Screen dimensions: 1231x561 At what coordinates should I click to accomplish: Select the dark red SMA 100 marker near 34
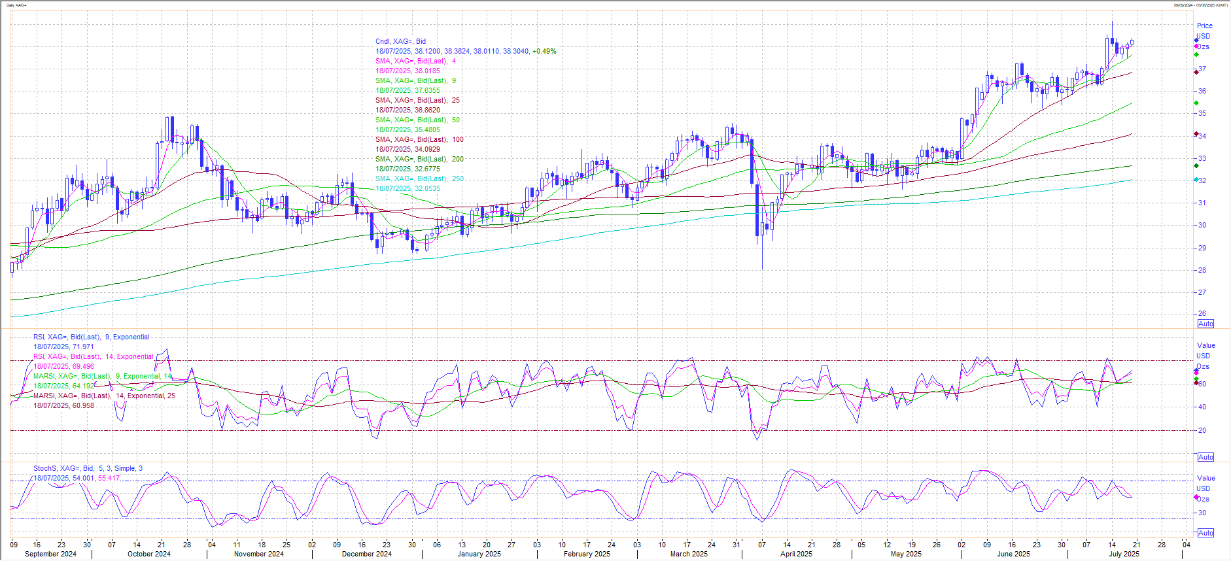point(1196,134)
